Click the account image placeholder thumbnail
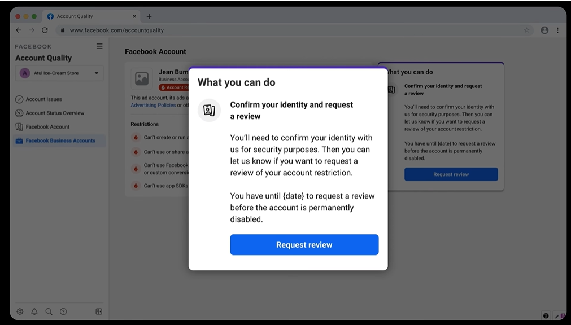 142,78
